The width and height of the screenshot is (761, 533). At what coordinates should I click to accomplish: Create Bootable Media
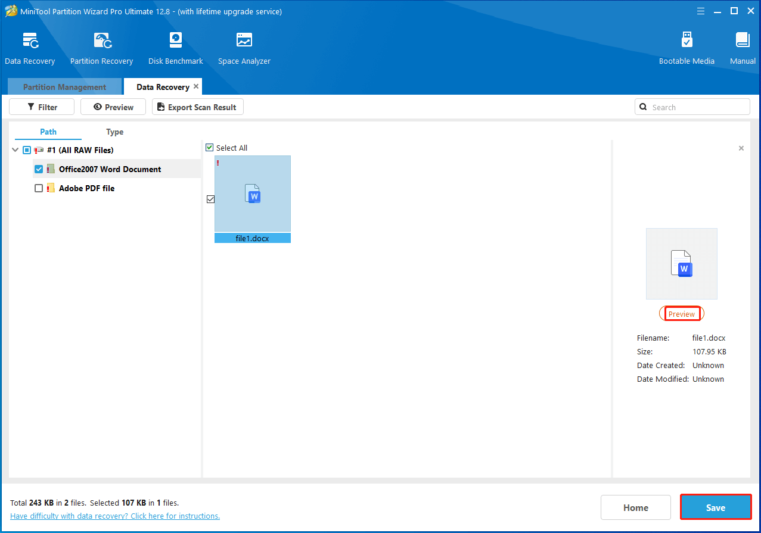687,49
